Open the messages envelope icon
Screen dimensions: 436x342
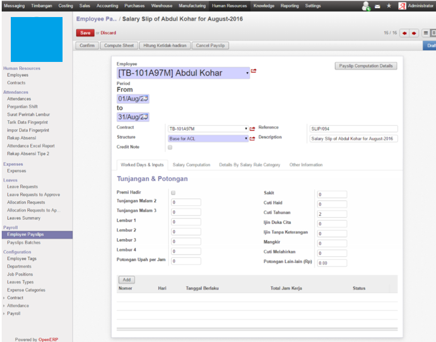click(377, 6)
